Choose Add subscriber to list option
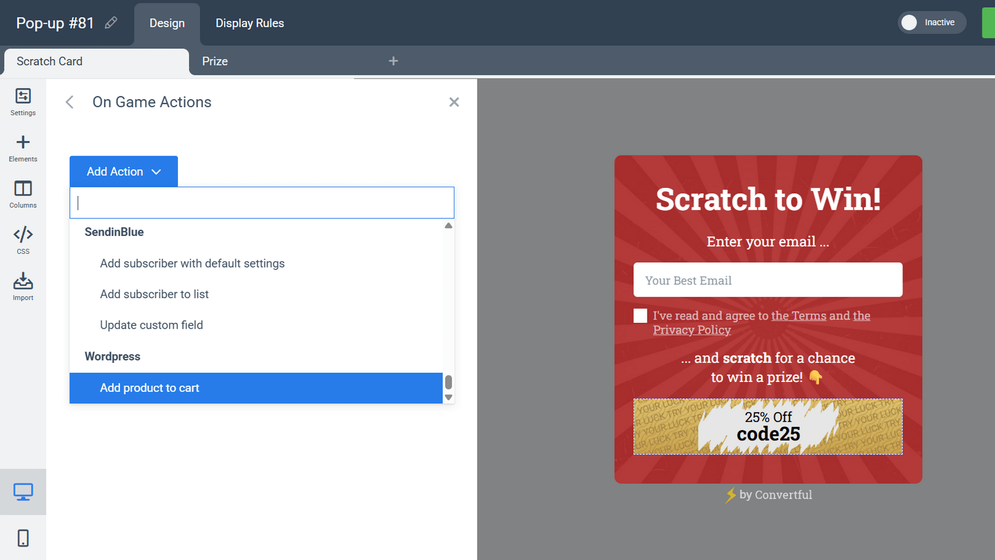 point(154,294)
